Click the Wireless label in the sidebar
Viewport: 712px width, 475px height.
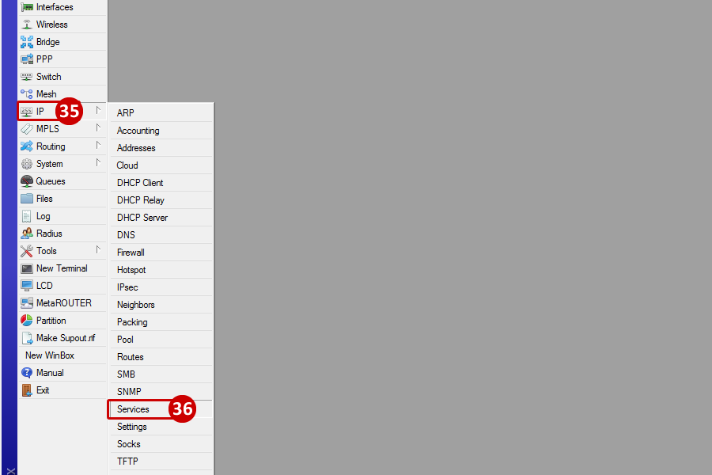click(51, 25)
